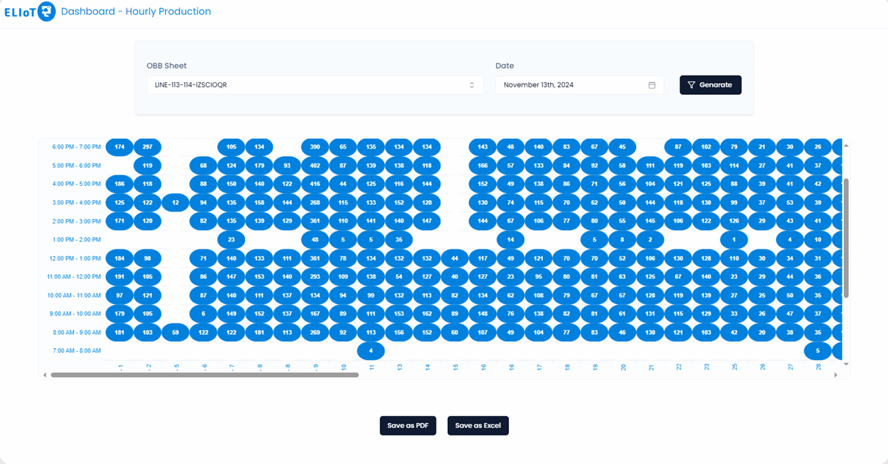Click the funnel icon on Generate button

[x=691, y=85]
